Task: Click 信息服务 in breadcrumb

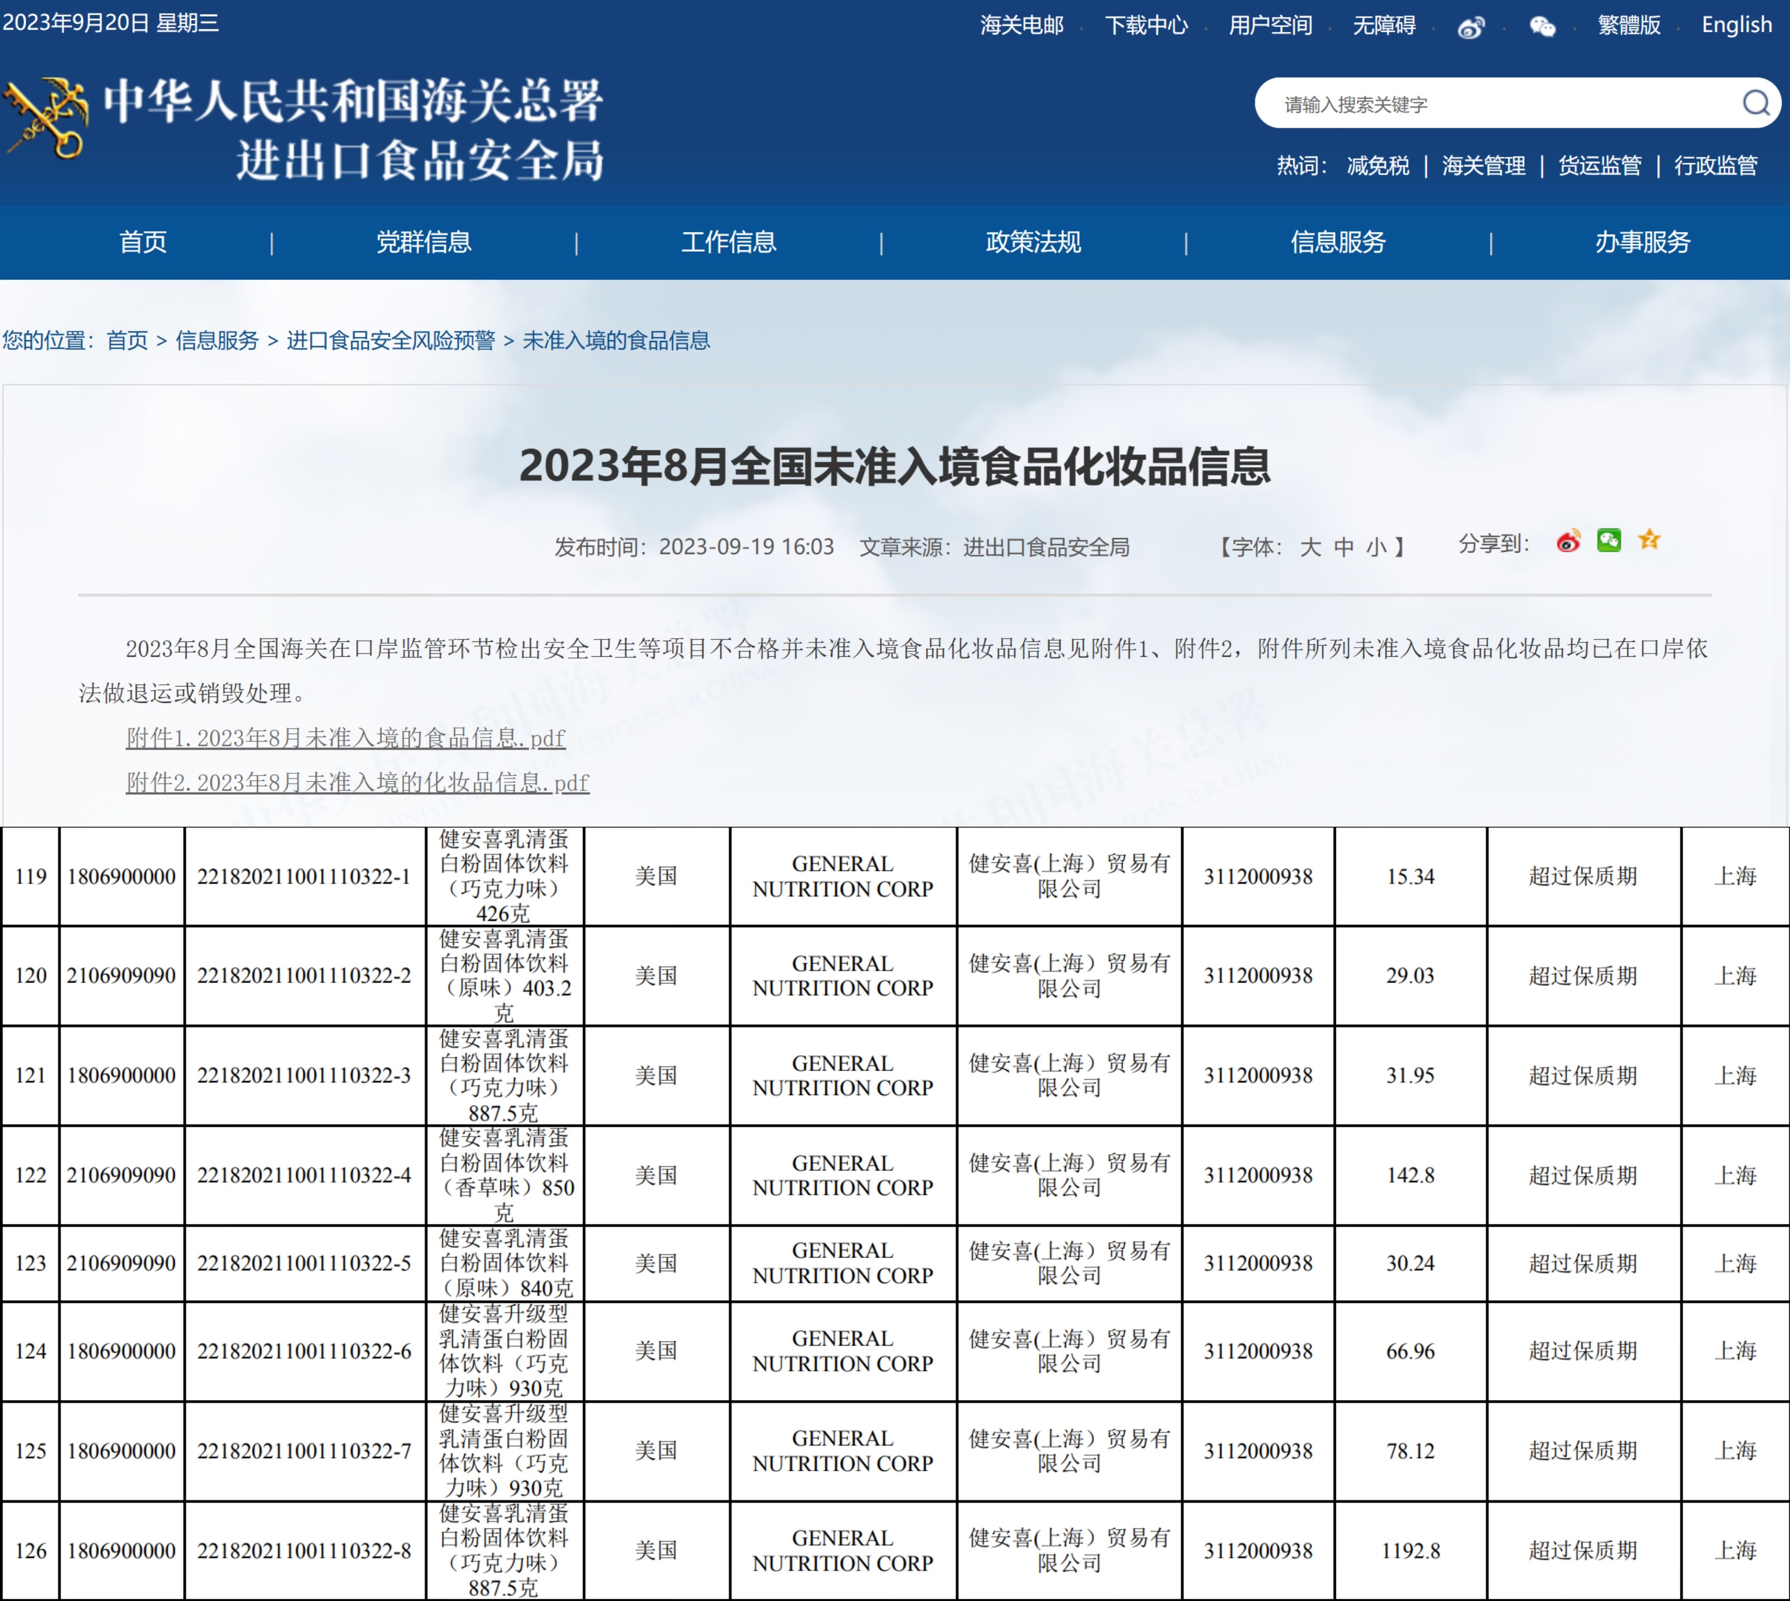Action: coord(216,340)
